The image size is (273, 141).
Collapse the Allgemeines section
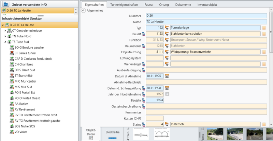pos(83,11)
